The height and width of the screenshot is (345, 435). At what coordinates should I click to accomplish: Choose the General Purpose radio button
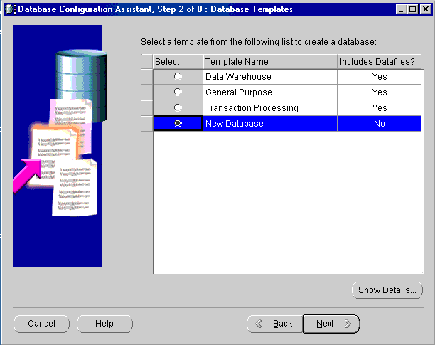(x=178, y=92)
